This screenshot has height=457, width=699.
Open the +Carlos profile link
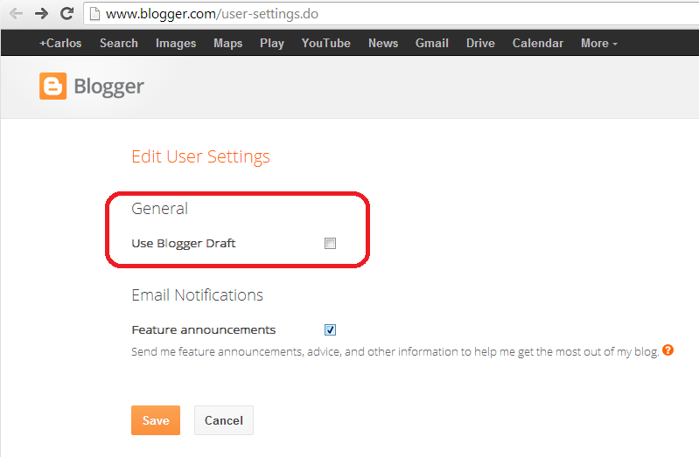pyautogui.click(x=60, y=43)
